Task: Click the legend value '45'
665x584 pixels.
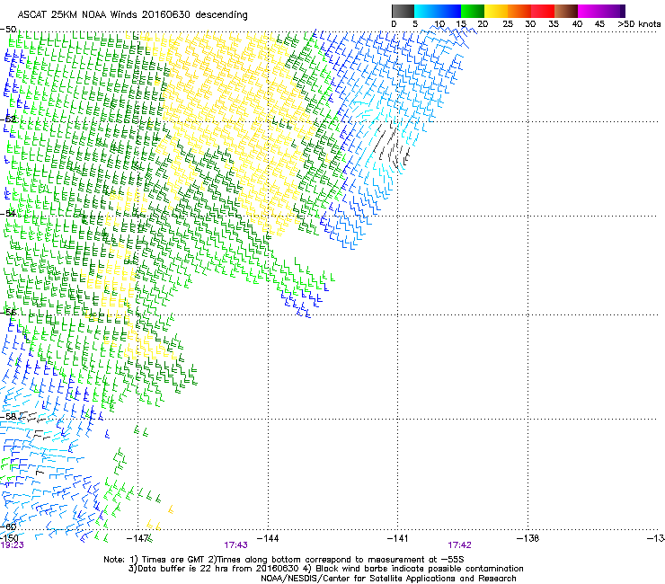Action: pyautogui.click(x=599, y=24)
